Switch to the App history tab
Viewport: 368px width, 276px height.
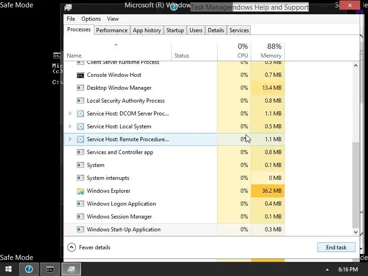[147, 30]
